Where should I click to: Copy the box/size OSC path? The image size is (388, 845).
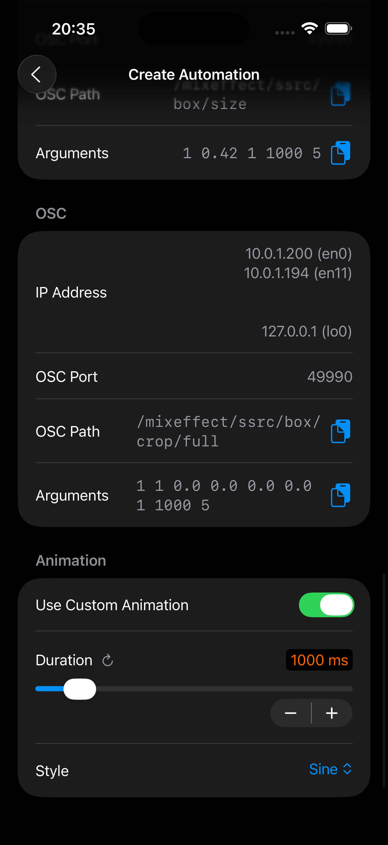[x=341, y=94]
